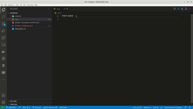Open the Terminal menu
193x109 pixels.
coord(30,5)
